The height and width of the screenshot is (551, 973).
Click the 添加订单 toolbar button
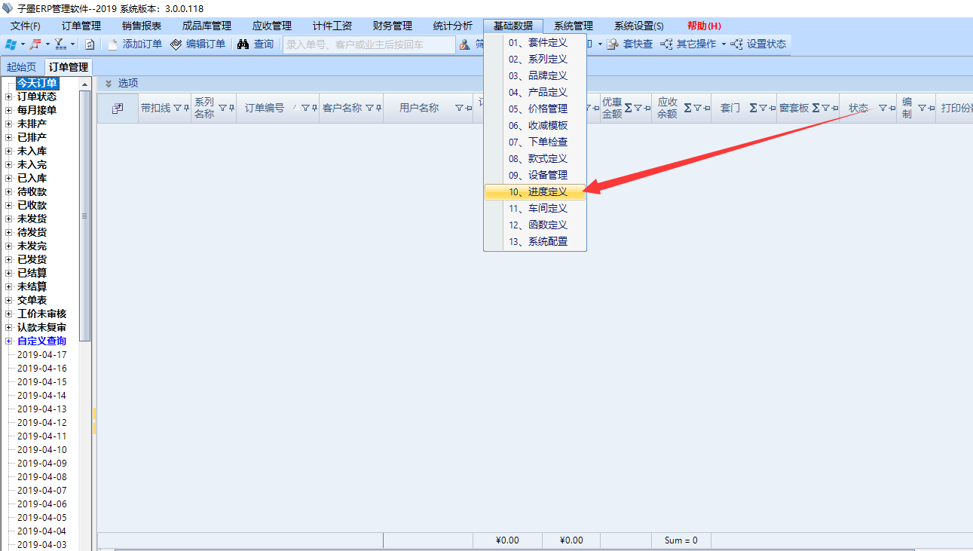(135, 44)
